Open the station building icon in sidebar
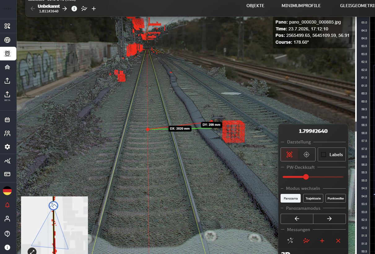Viewport: 375px width, 254px height. click(7, 67)
